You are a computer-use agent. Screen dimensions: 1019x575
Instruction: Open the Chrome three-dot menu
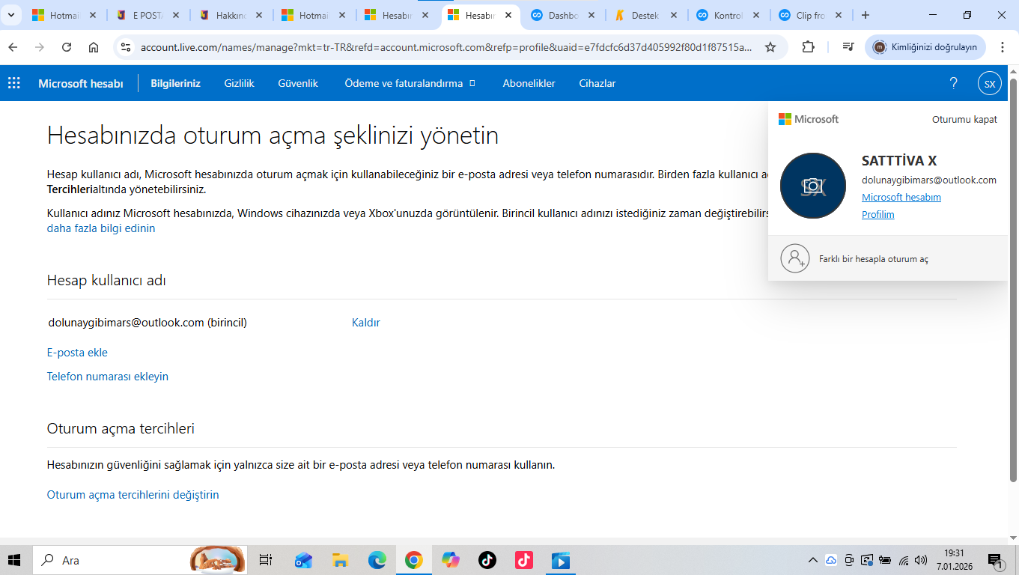click(1003, 47)
